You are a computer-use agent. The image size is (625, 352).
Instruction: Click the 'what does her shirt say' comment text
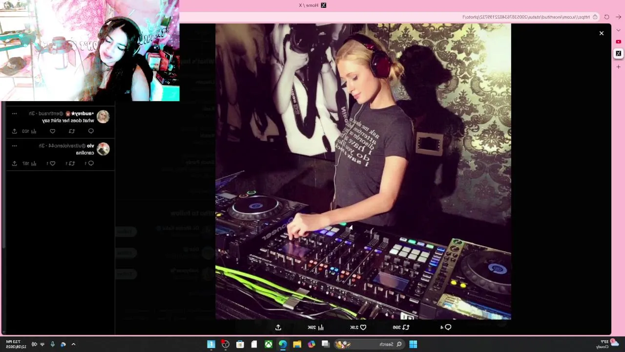coord(68,120)
